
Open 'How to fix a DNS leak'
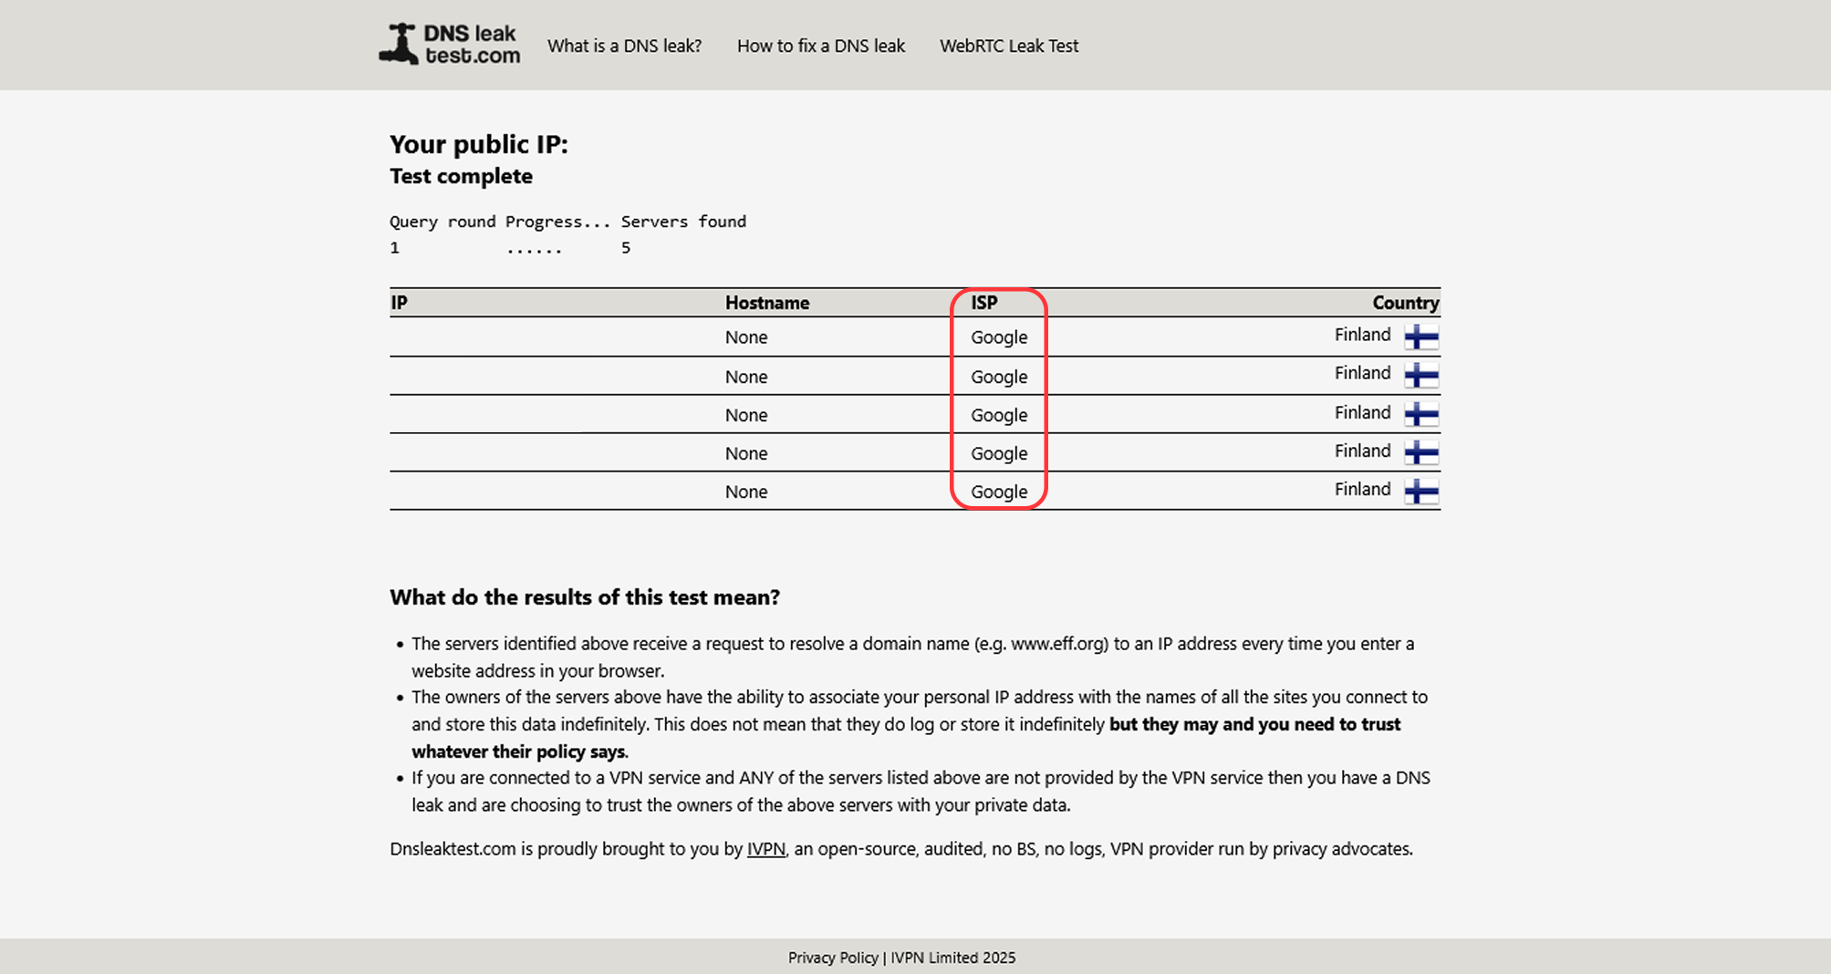click(821, 46)
